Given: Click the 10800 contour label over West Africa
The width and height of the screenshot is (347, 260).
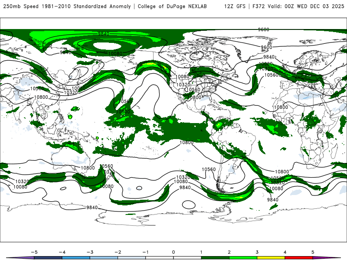Looking at the screenshot, I should pos(281,107).
